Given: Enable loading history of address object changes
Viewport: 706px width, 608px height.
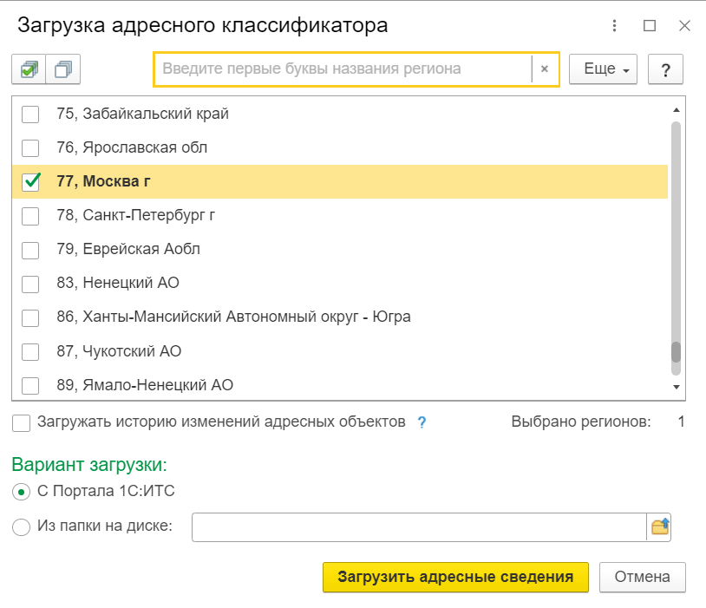Looking at the screenshot, I should [22, 422].
